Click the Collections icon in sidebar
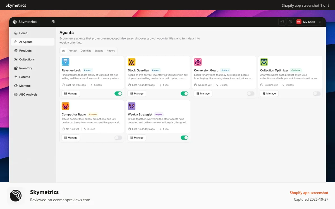335x209 pixels. coord(16,59)
